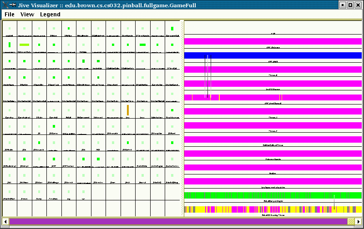Select the cell with the wide bright green horizontal bar

coord(143,45)
